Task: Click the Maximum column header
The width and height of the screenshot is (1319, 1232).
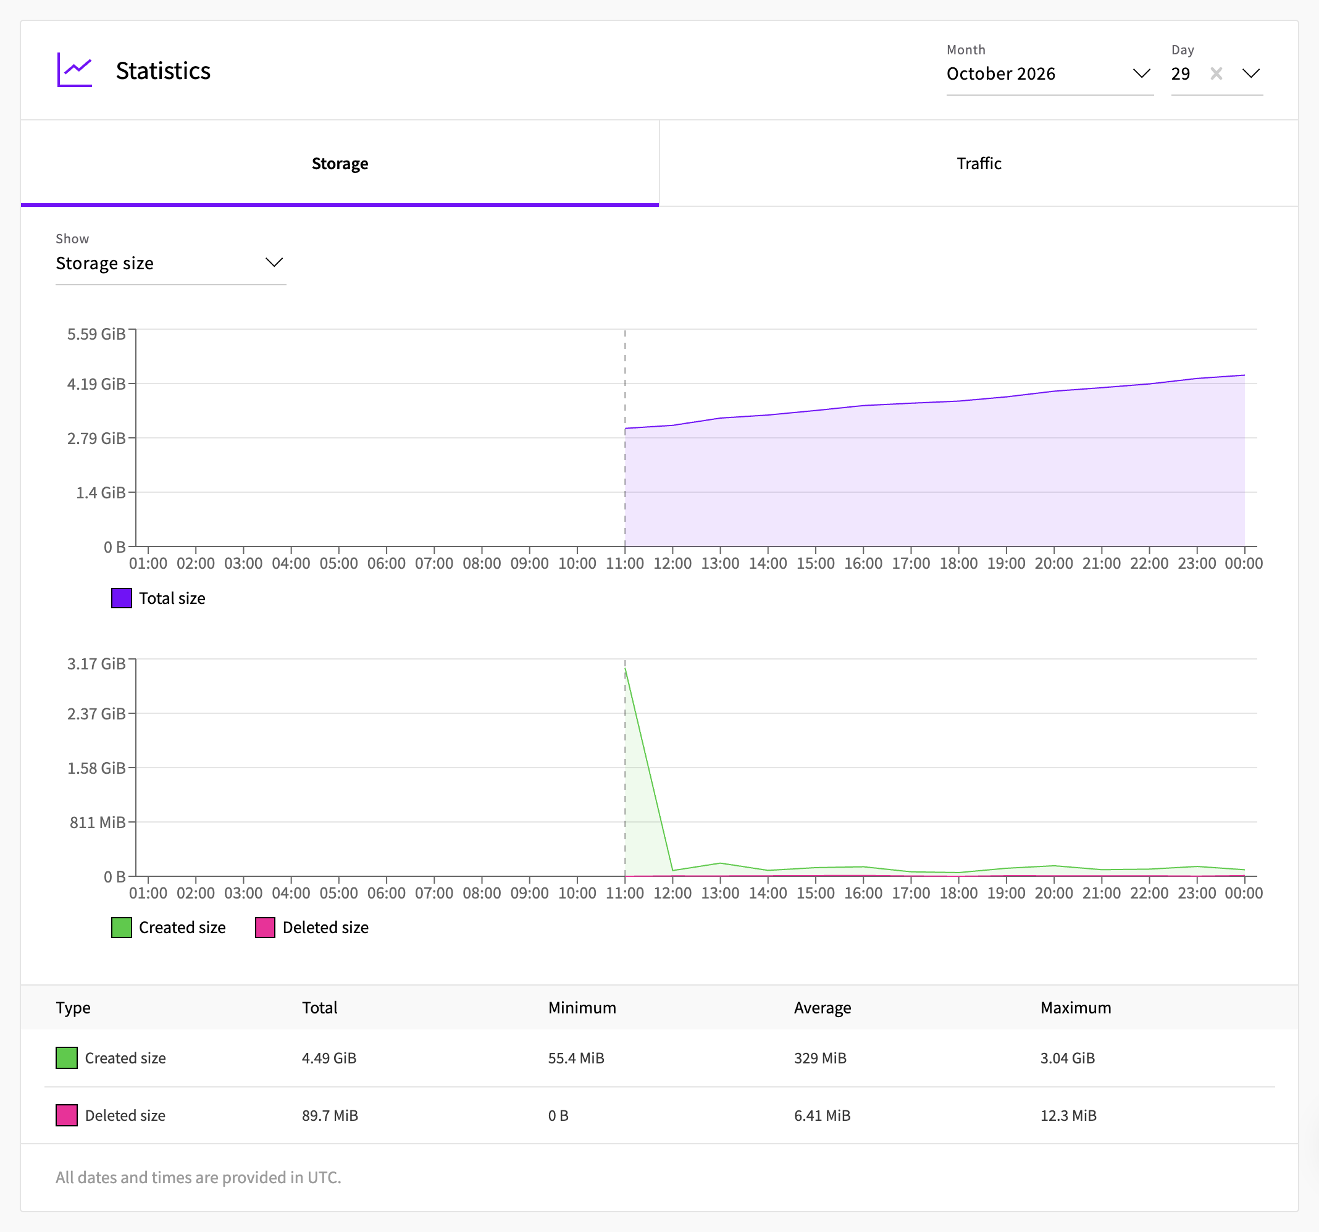Action: (1076, 1007)
